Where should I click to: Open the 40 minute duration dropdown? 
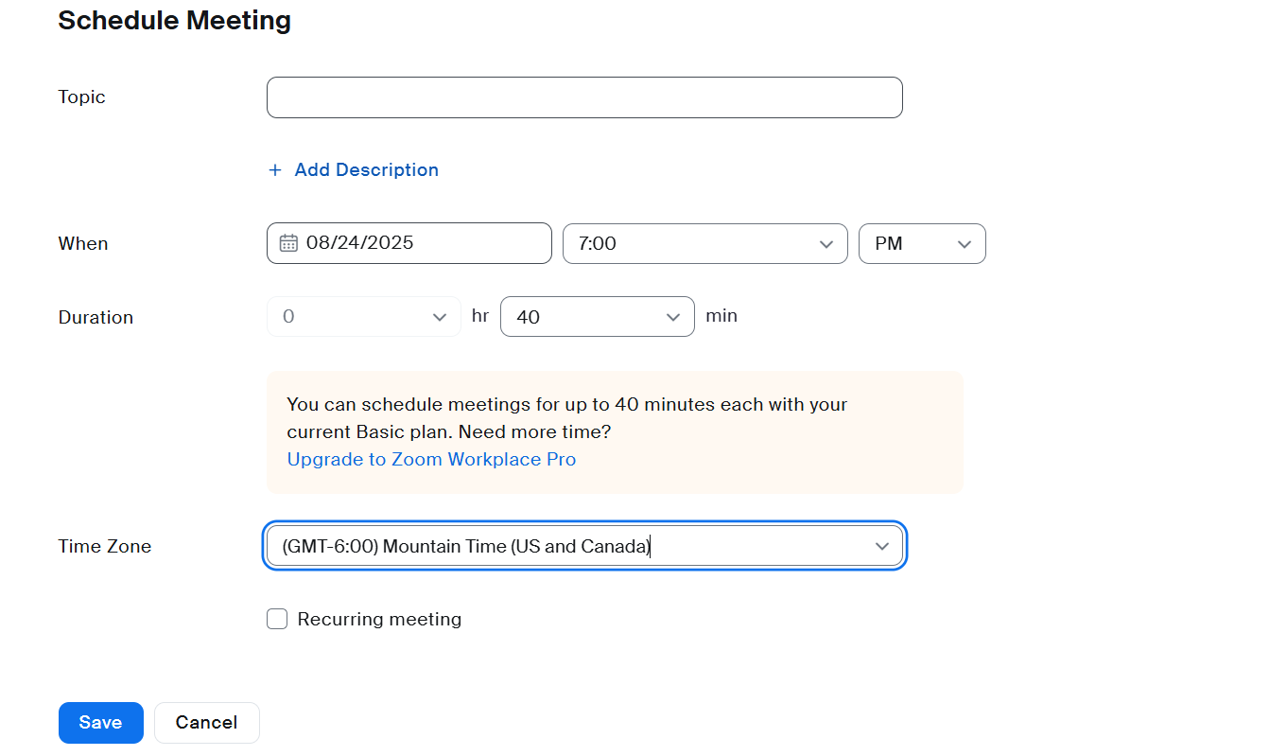pyautogui.click(x=597, y=316)
